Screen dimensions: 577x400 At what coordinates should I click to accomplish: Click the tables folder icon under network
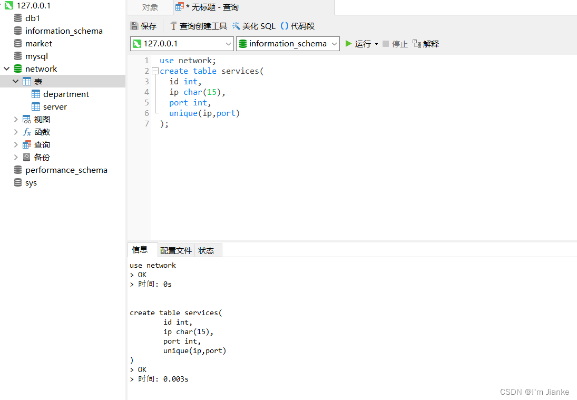click(27, 81)
